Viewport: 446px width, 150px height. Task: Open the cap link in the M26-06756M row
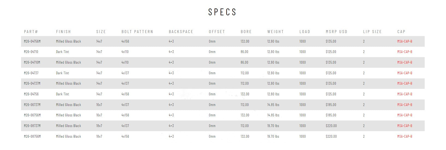tap(404, 115)
